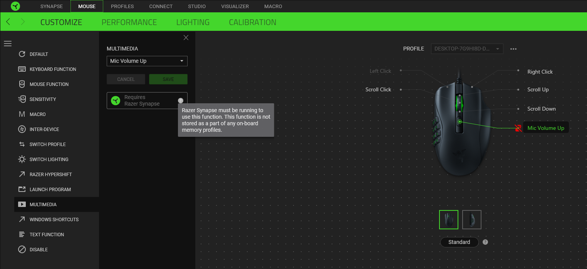Open the Profile dropdown DESKTOP-7G9HI8D
Viewport: 587px width, 269px height.
(467, 49)
